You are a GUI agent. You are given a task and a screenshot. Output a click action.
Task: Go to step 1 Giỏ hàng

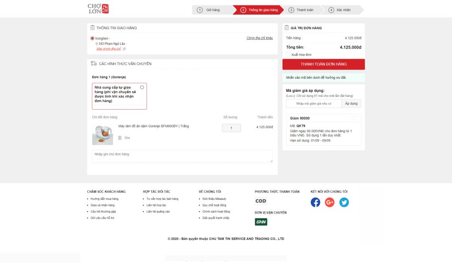coord(212,10)
